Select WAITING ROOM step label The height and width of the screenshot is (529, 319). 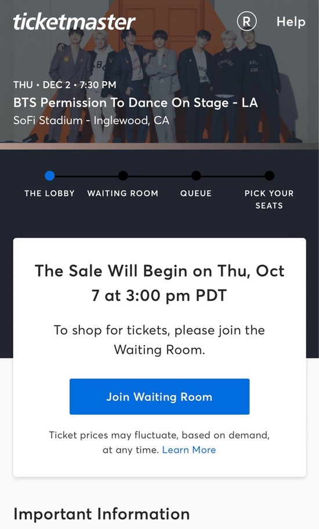pos(123,193)
